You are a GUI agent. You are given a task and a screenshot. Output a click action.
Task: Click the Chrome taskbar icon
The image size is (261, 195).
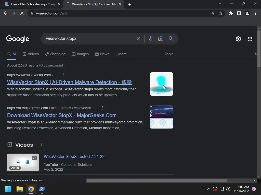pyautogui.click(x=31, y=189)
